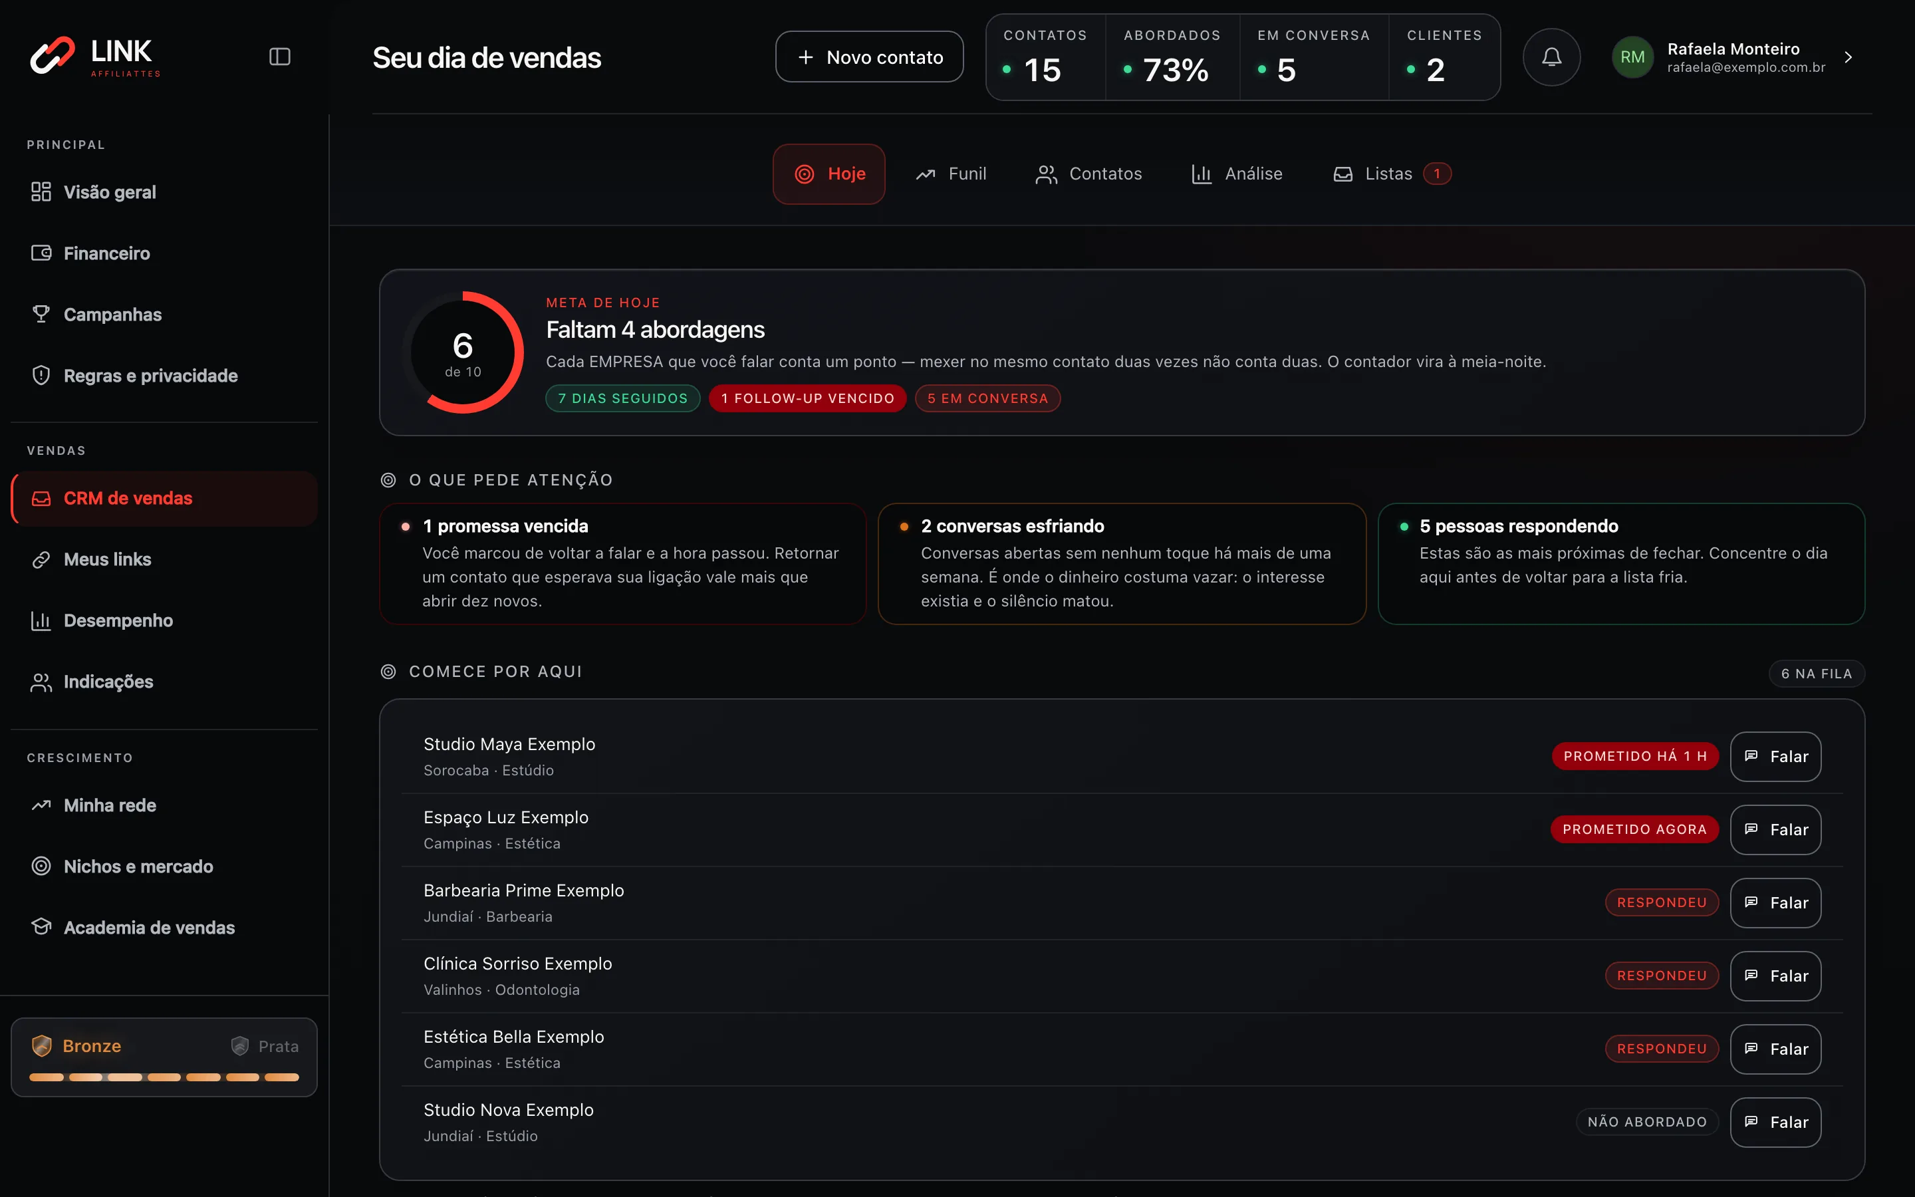Select CRM de vendas in sidebar
1915x1197 pixels.
(165, 498)
